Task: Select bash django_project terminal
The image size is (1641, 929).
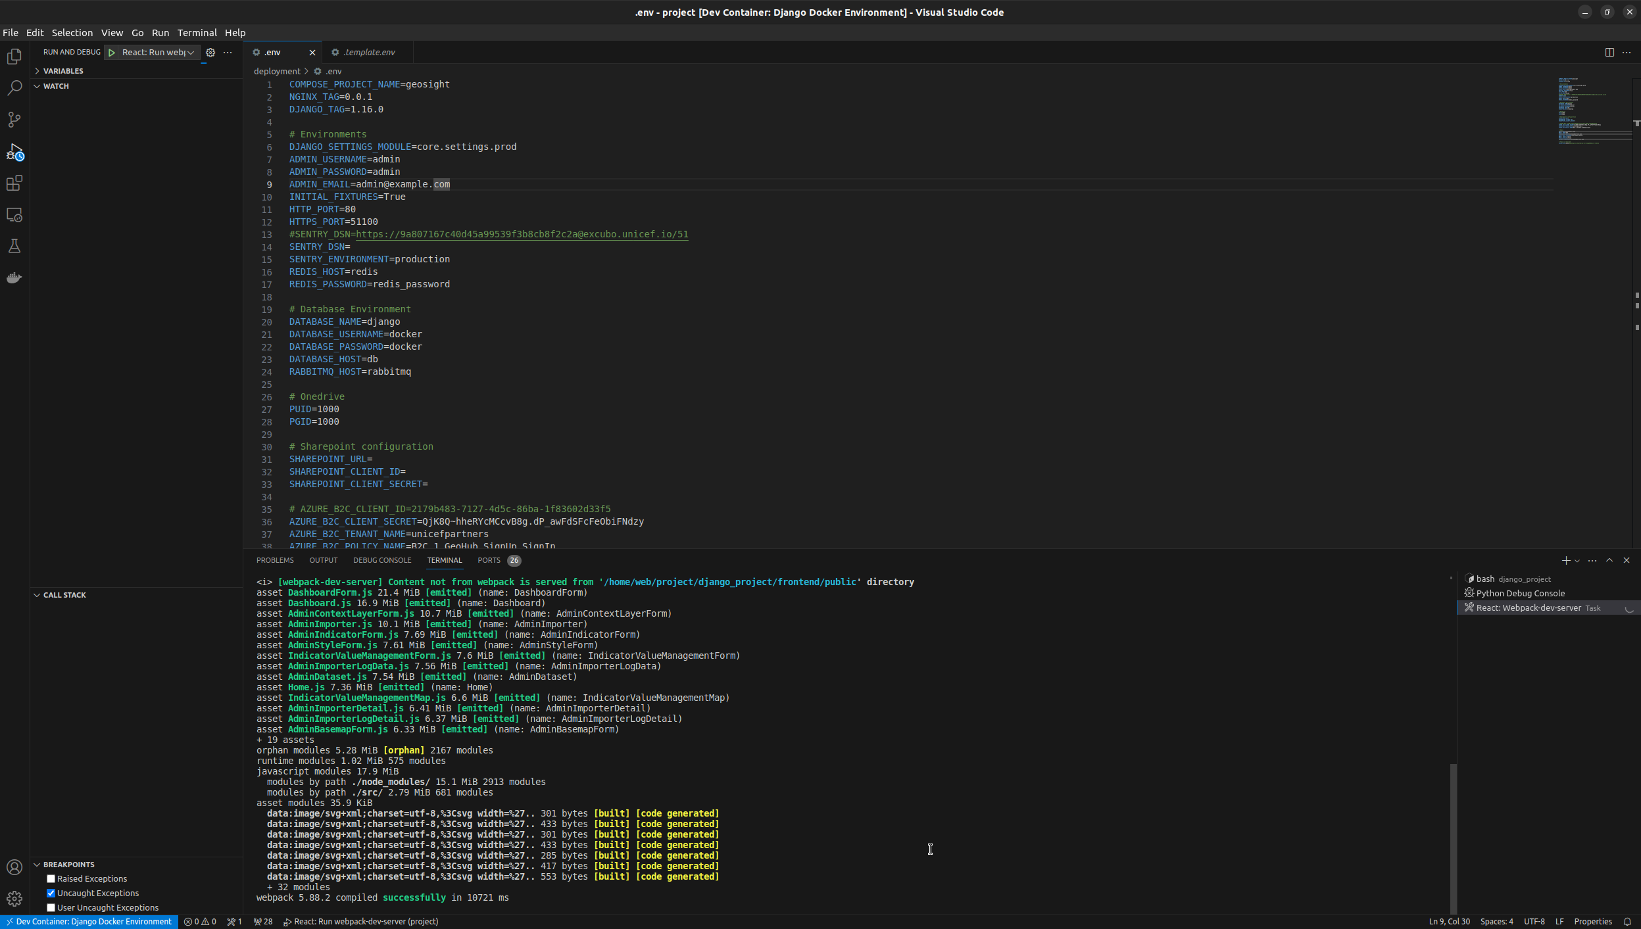Action: (1548, 579)
